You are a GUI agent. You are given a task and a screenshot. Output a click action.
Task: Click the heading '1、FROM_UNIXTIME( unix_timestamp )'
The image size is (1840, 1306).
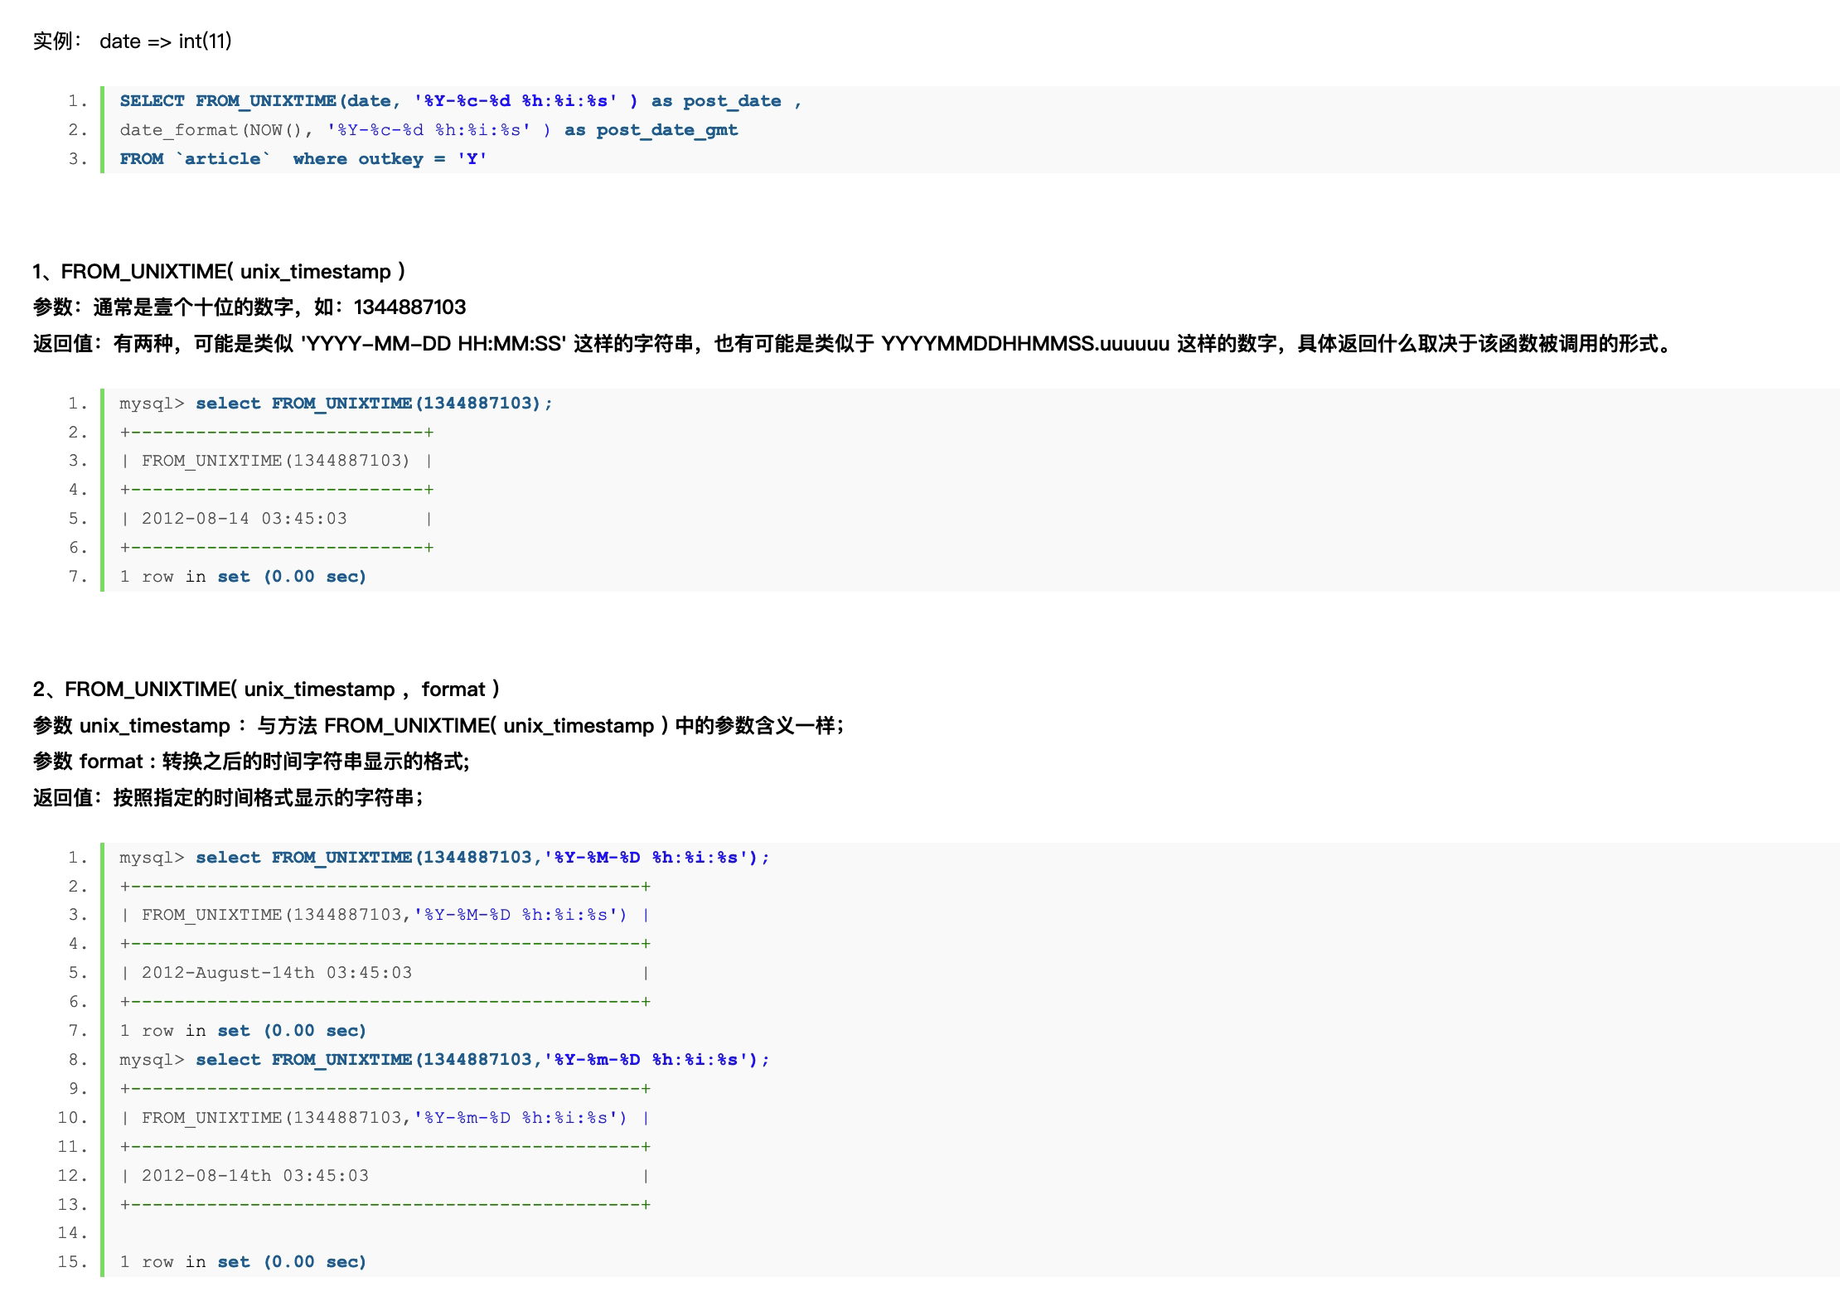pyautogui.click(x=219, y=272)
